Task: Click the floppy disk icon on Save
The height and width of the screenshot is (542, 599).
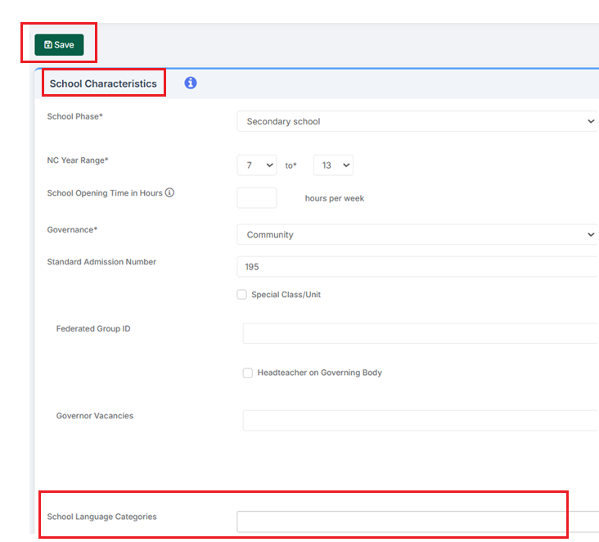Action: [48, 45]
